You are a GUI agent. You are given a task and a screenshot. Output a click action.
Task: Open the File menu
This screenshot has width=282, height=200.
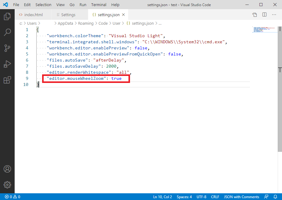(x=16, y=5)
